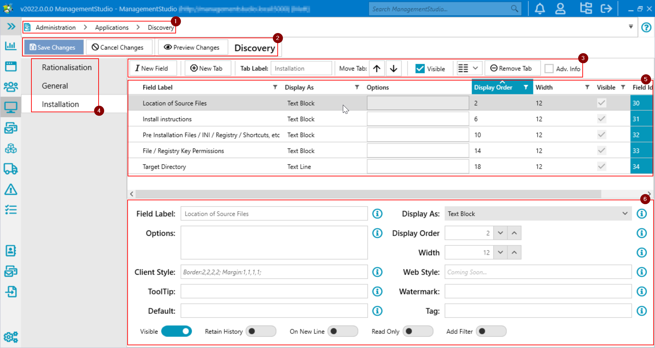Open the help question mark icon
655x348 pixels.
coord(646,27)
